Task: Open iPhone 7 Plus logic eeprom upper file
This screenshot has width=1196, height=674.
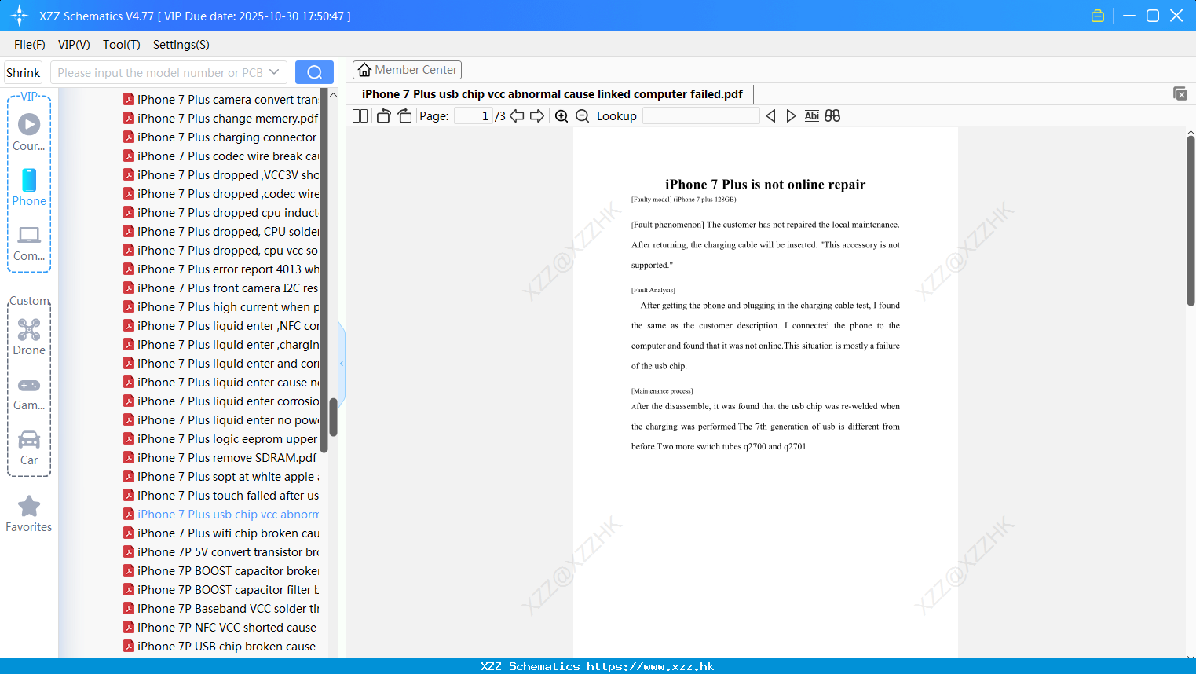Action: tap(221, 438)
